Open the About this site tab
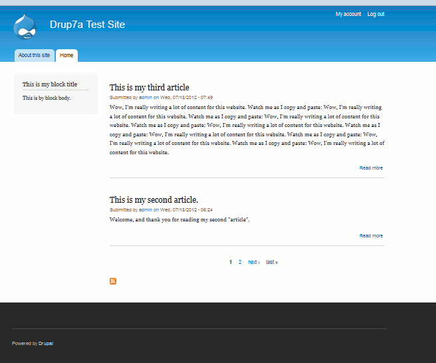 pyautogui.click(x=34, y=55)
